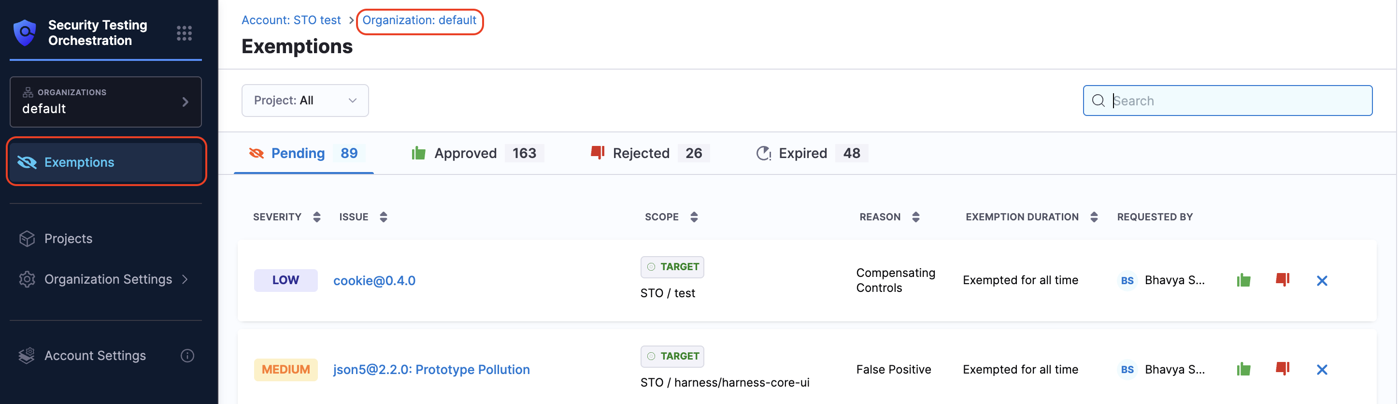Cancel the cookie@0.4.0 exemption with X icon
The height and width of the screenshot is (404, 1399).
tap(1321, 281)
